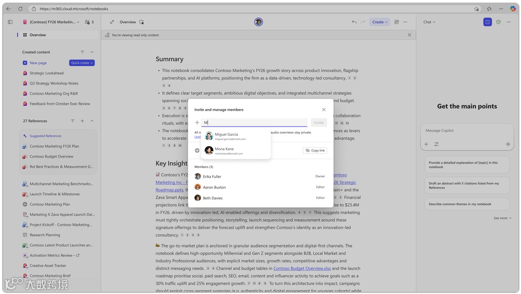Click the microphone icon in Copilot box
This screenshot has width=521, height=294.
[508, 144]
